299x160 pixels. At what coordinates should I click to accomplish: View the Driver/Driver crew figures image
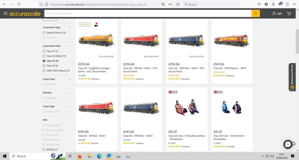pos(232,107)
